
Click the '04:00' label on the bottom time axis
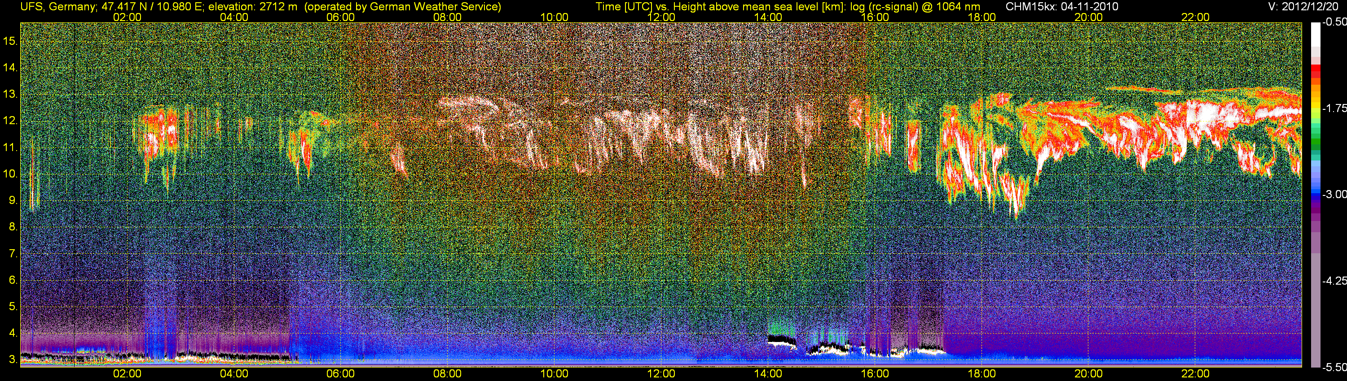tap(234, 374)
